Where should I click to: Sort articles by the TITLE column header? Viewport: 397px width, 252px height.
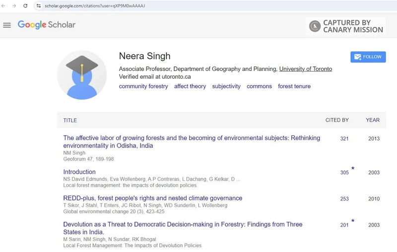point(70,120)
